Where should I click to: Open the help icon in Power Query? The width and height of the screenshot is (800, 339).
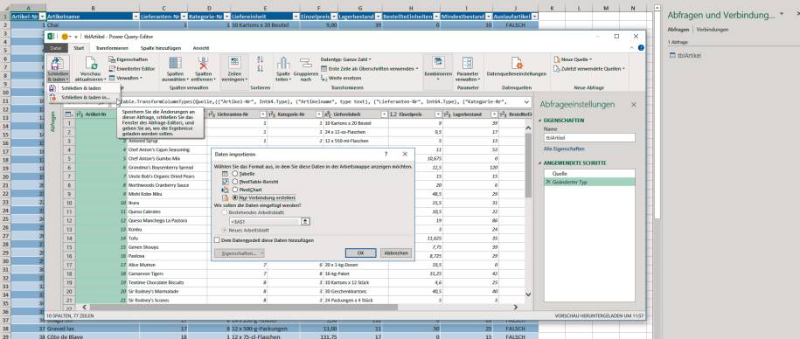641,47
